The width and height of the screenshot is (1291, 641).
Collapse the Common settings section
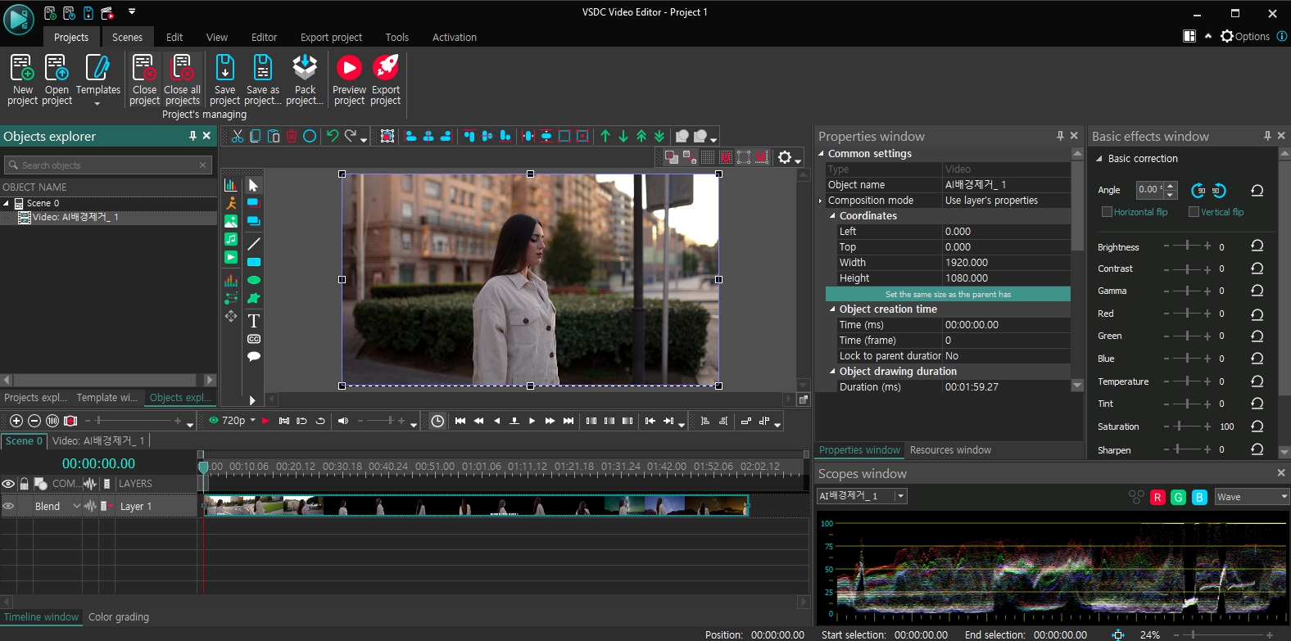tap(822, 154)
